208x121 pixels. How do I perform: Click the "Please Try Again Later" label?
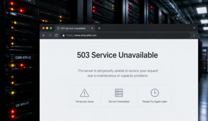155,101
